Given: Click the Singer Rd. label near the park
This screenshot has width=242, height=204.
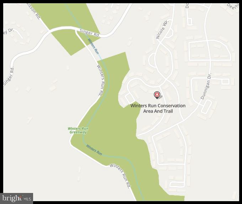Looking at the screenshot, I should (90, 33).
